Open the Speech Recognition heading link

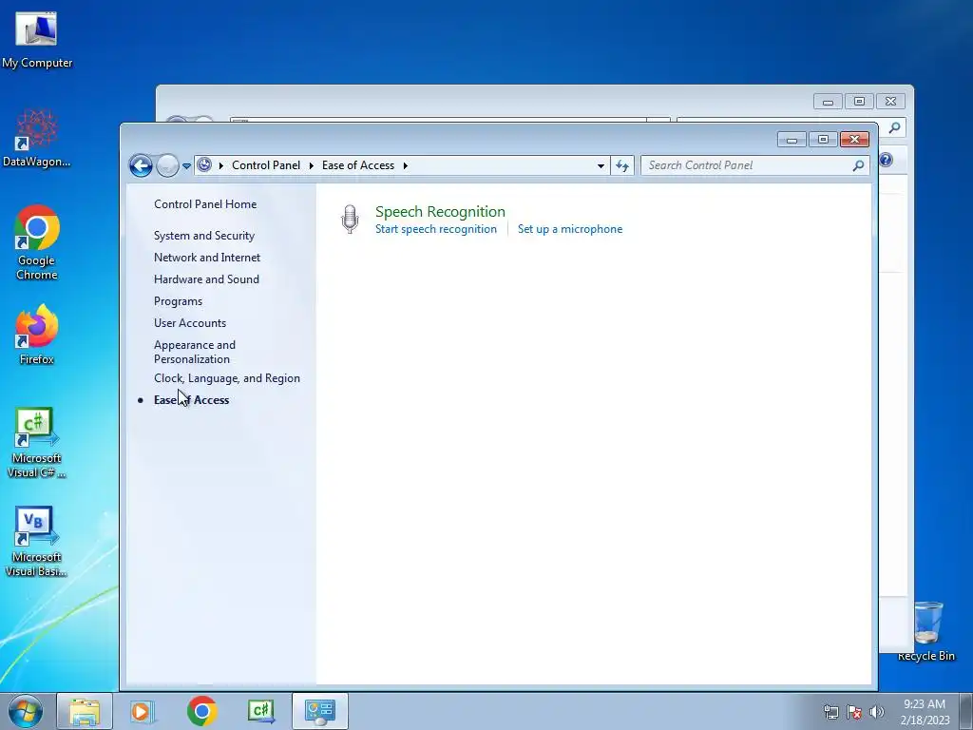[x=440, y=211]
